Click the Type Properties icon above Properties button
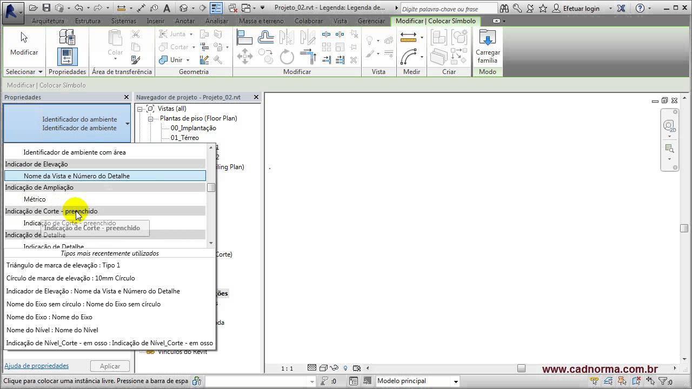 tap(67, 37)
